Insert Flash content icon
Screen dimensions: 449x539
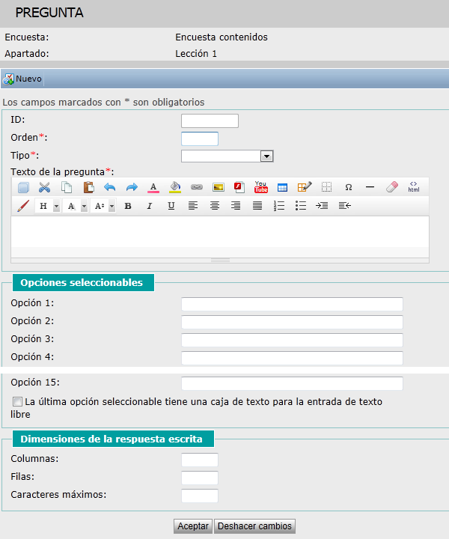click(239, 187)
